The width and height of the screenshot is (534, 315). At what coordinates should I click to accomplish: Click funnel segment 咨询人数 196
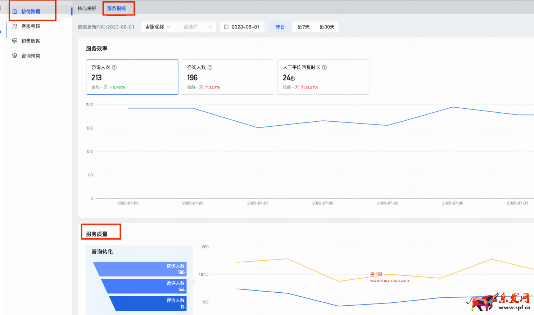point(140,269)
